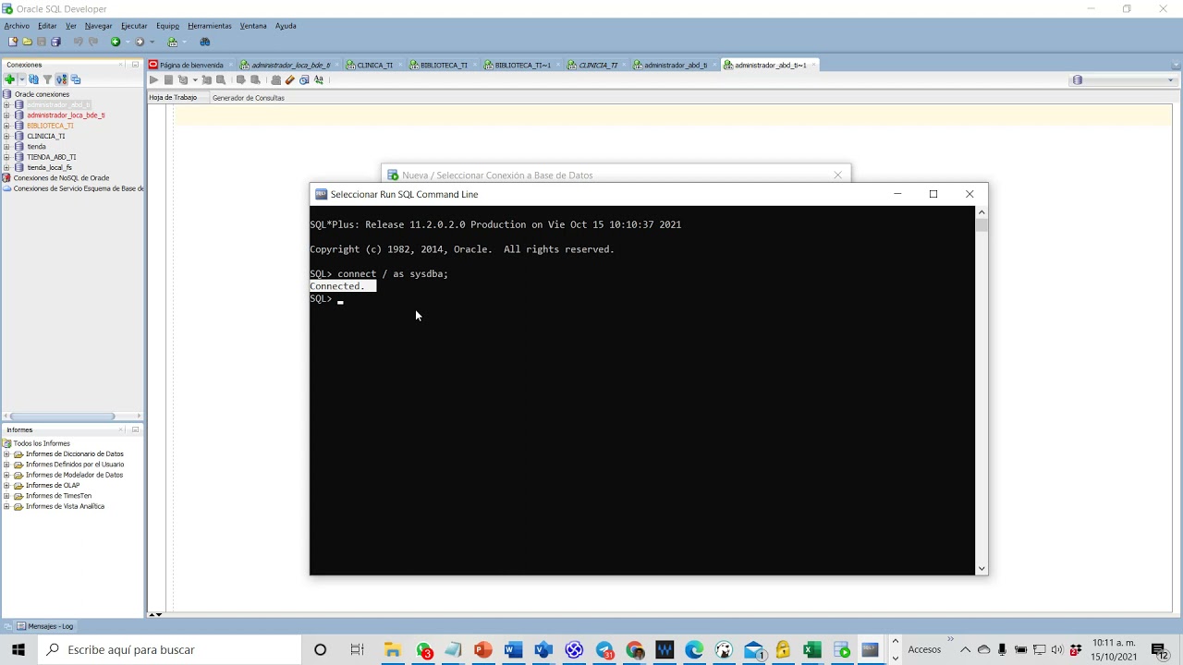Viewport: 1183px width, 665px height.
Task: Expand Informes de Diccionario de Datos folder
Action: point(6,454)
